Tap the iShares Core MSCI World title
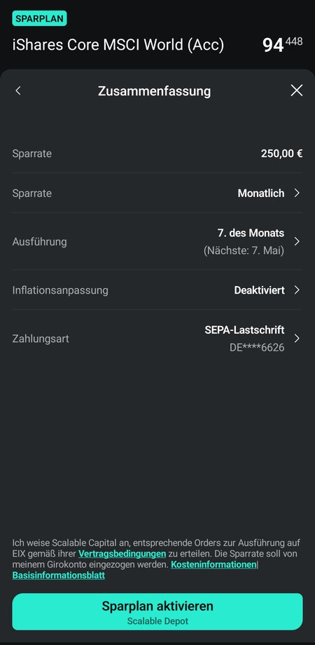 click(x=118, y=45)
